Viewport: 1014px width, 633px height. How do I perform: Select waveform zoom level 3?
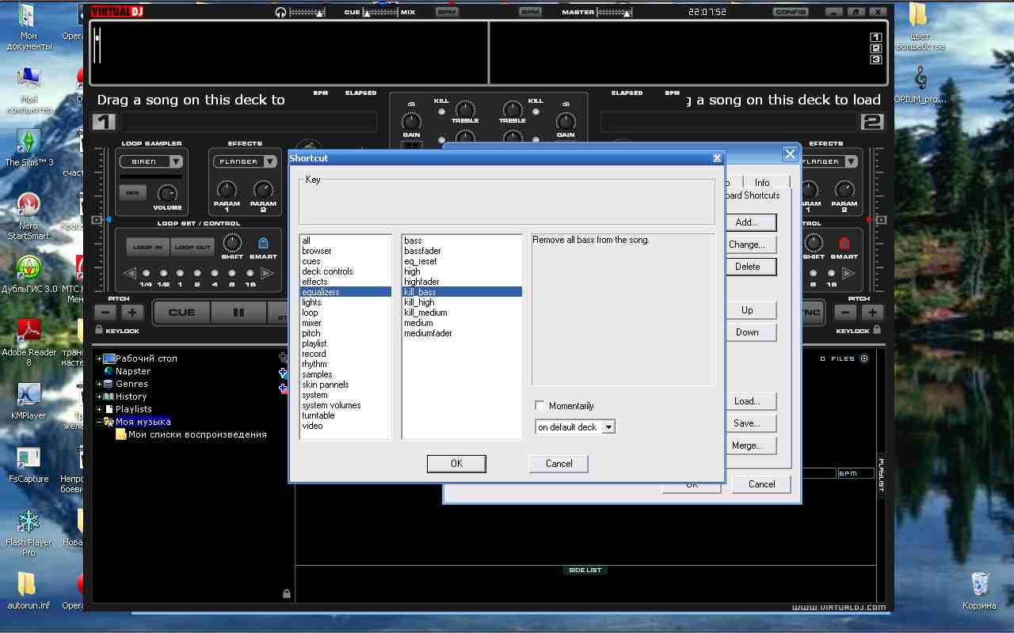tap(876, 59)
